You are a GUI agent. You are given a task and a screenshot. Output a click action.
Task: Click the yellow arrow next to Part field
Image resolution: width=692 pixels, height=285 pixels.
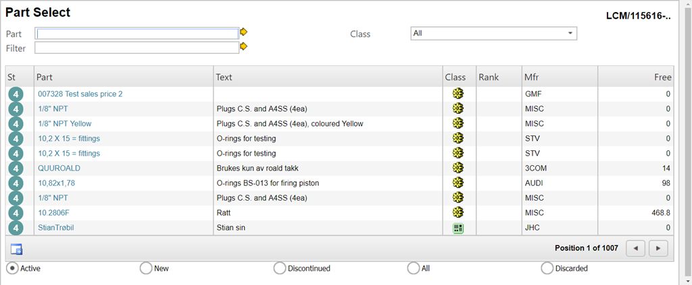coord(244,32)
